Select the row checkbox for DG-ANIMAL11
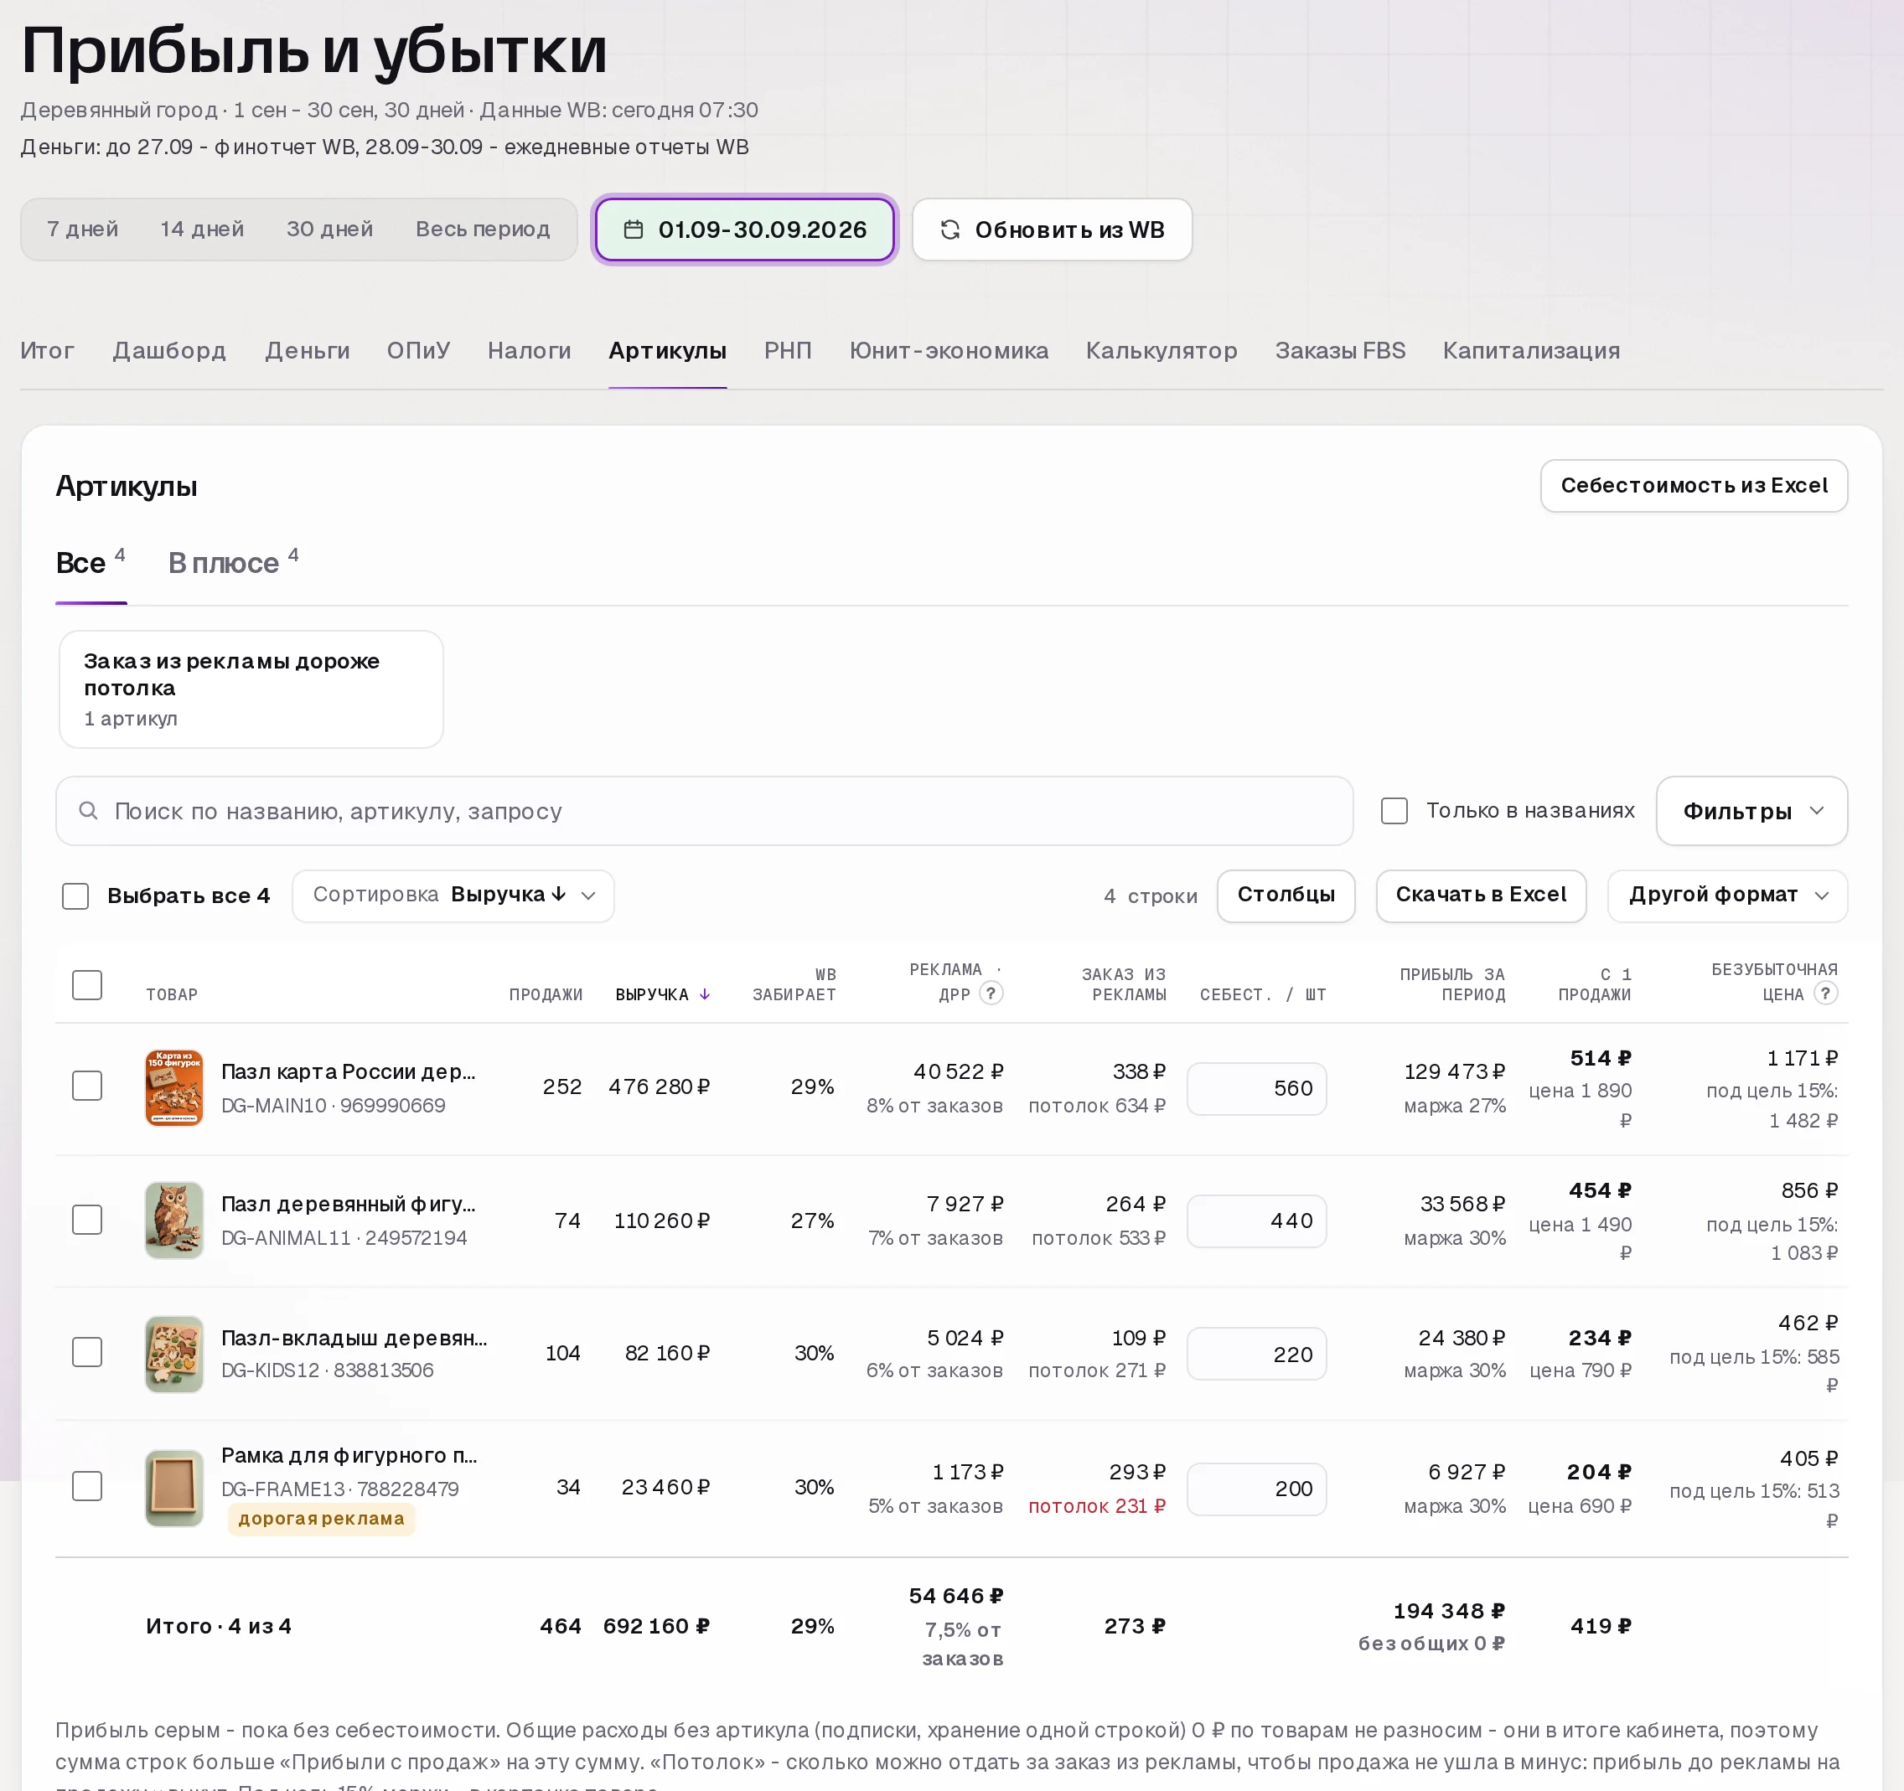This screenshot has width=1904, height=1791. click(87, 1220)
